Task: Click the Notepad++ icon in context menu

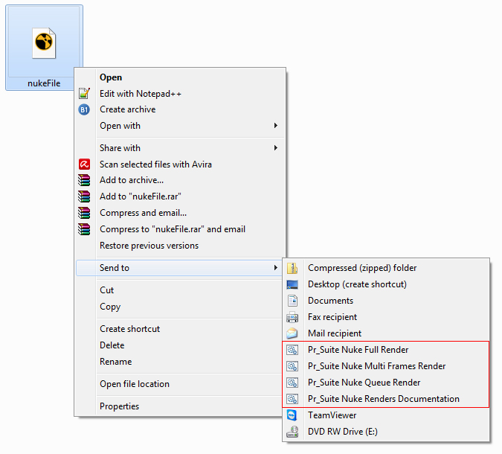Action: coord(84,94)
